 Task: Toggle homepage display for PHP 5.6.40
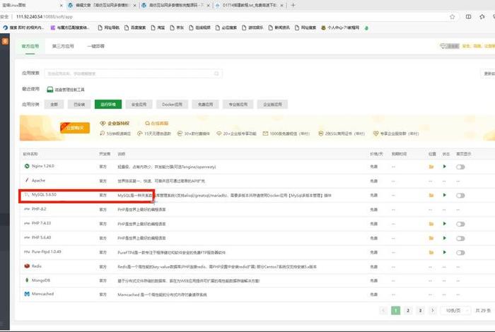pyautogui.click(x=460, y=238)
